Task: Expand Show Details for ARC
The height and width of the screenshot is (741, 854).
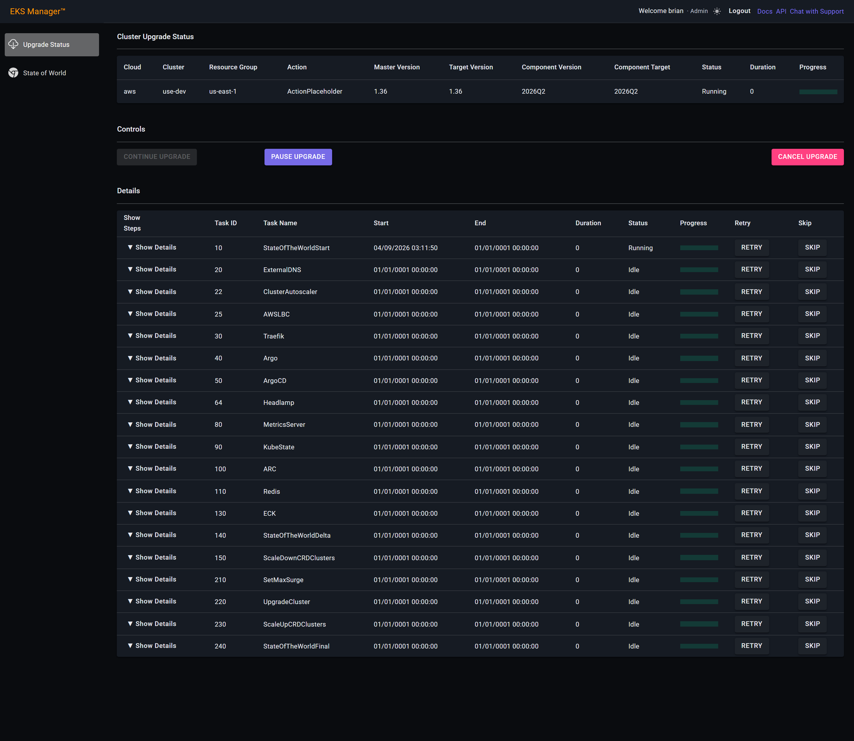Action: click(x=152, y=469)
